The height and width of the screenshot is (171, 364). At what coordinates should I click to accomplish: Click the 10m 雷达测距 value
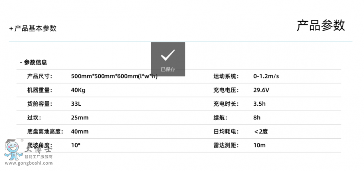point(259,145)
